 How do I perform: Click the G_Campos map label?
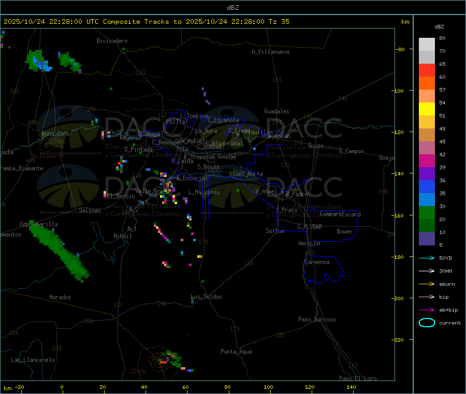pos(352,151)
